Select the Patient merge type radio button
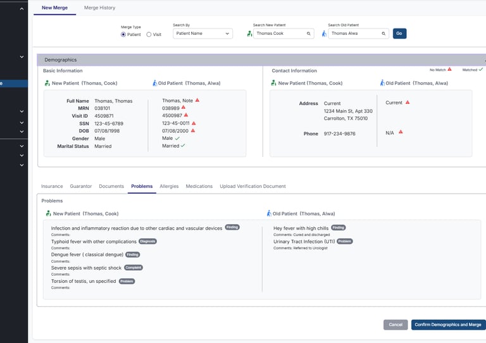This screenshot has height=343, width=486. click(123, 34)
